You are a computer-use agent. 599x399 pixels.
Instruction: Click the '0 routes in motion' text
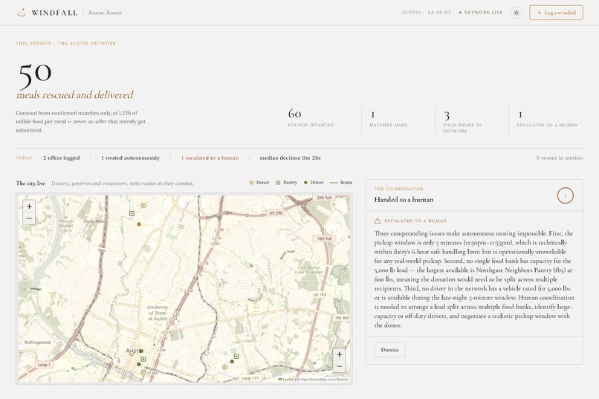pyautogui.click(x=560, y=158)
